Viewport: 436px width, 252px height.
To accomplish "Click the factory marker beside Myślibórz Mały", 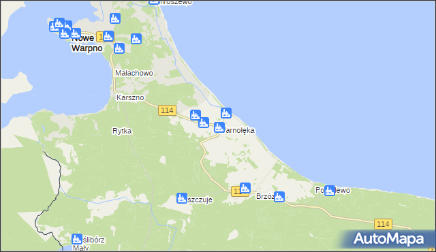I will tap(76, 239).
